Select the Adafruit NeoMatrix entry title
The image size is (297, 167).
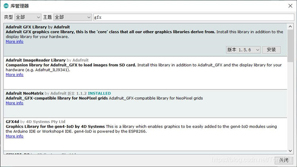point(25,93)
